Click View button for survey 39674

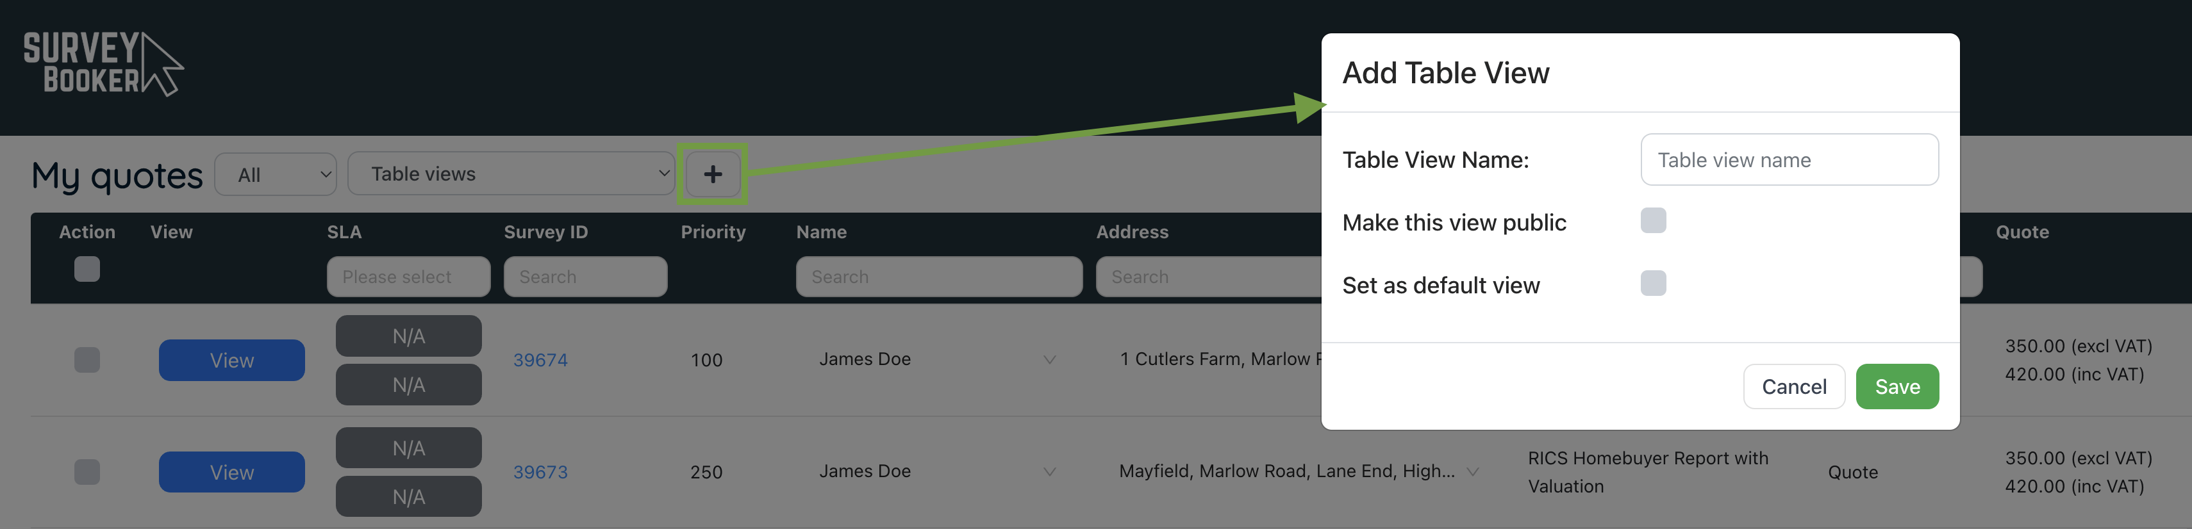pos(231,360)
